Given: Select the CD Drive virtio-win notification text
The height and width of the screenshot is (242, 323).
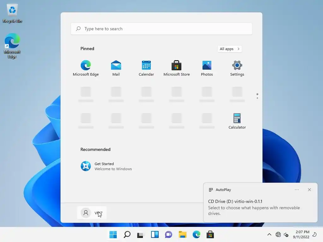Looking at the screenshot, I should pyautogui.click(x=235, y=201).
